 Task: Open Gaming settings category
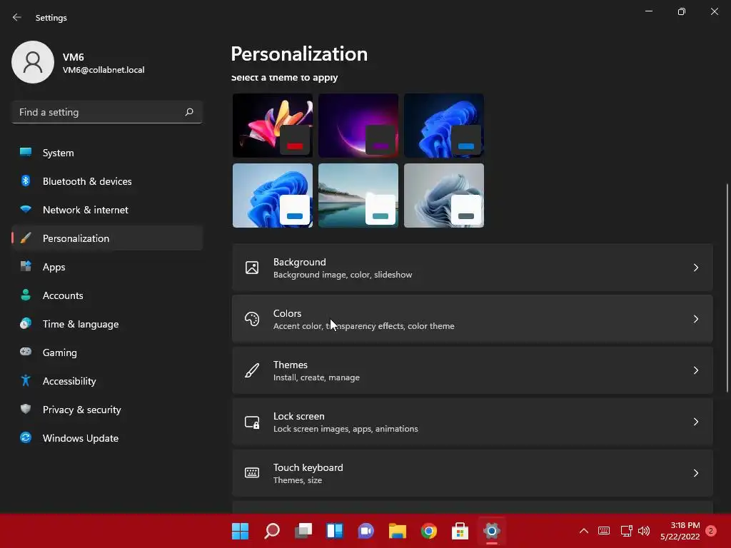tap(107, 352)
